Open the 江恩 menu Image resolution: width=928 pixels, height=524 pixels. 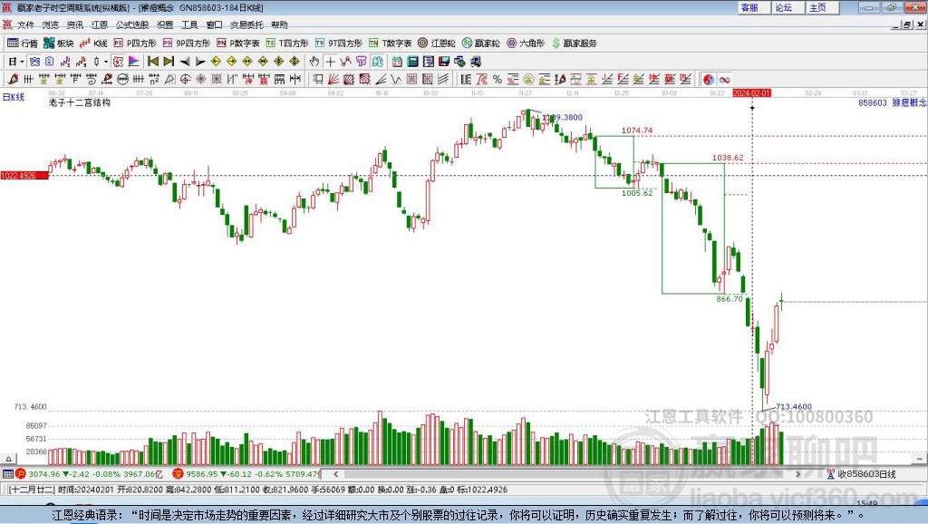(100, 24)
